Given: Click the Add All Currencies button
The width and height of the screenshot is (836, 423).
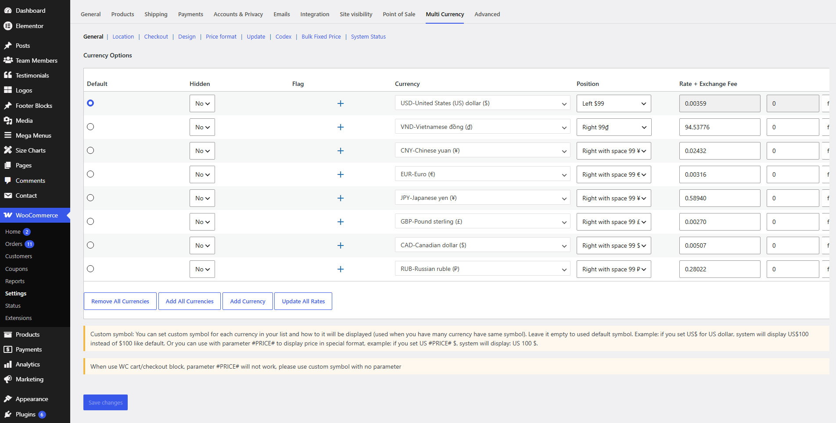Looking at the screenshot, I should coord(190,301).
